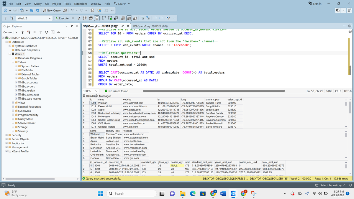The image size is (354, 199).
Task: Click the Display Estimated Execution Plan icon
Action: [85, 18]
